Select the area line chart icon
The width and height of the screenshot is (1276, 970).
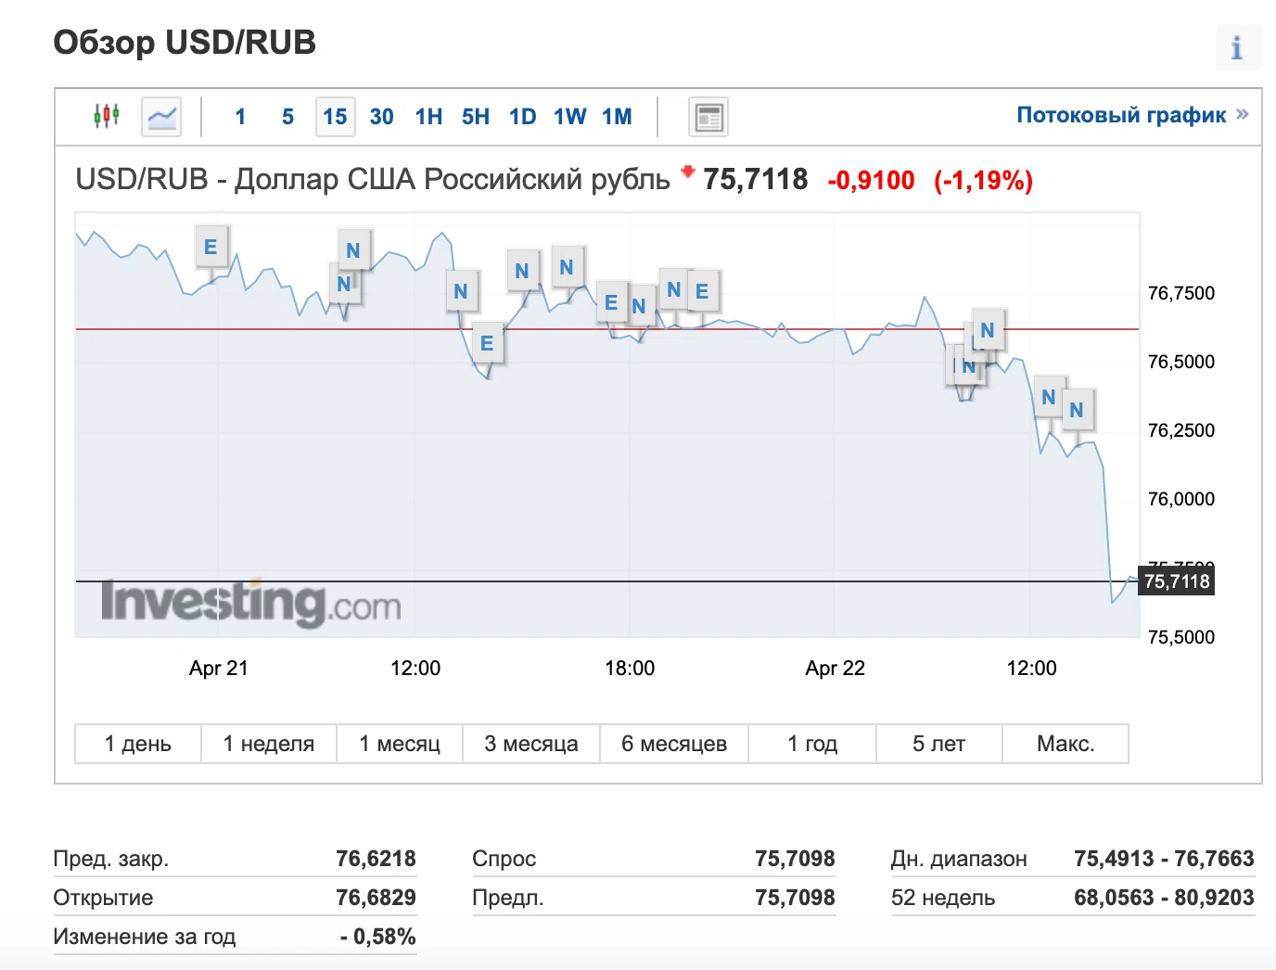click(x=161, y=117)
